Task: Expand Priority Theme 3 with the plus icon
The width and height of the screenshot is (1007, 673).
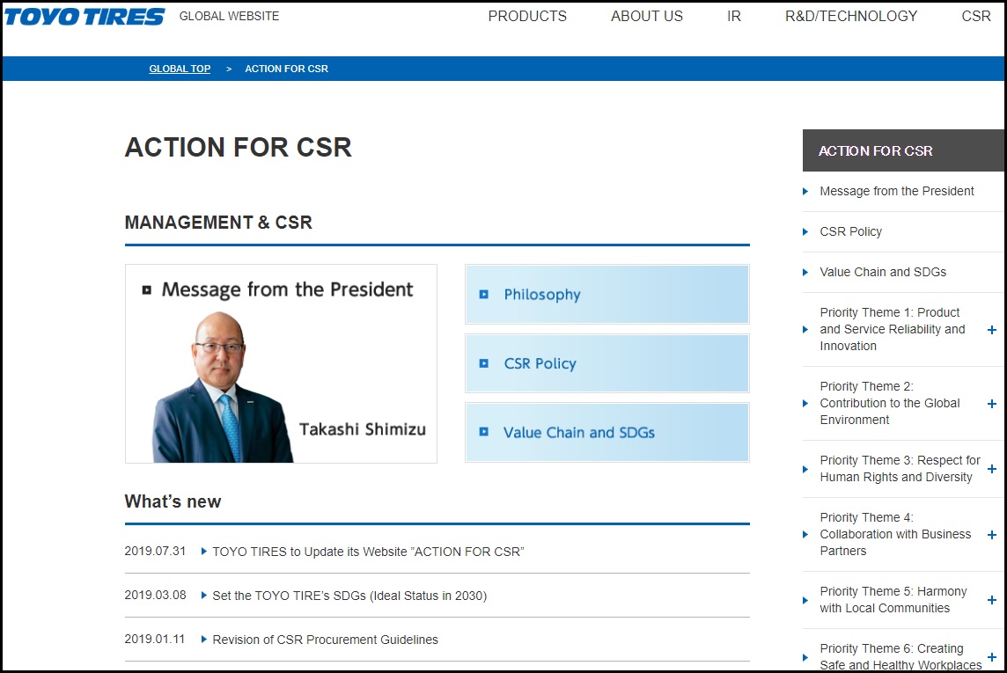Action: (991, 469)
